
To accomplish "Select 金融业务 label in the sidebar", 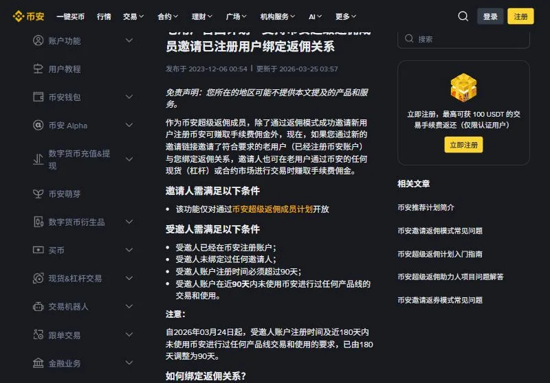I will click(x=65, y=363).
